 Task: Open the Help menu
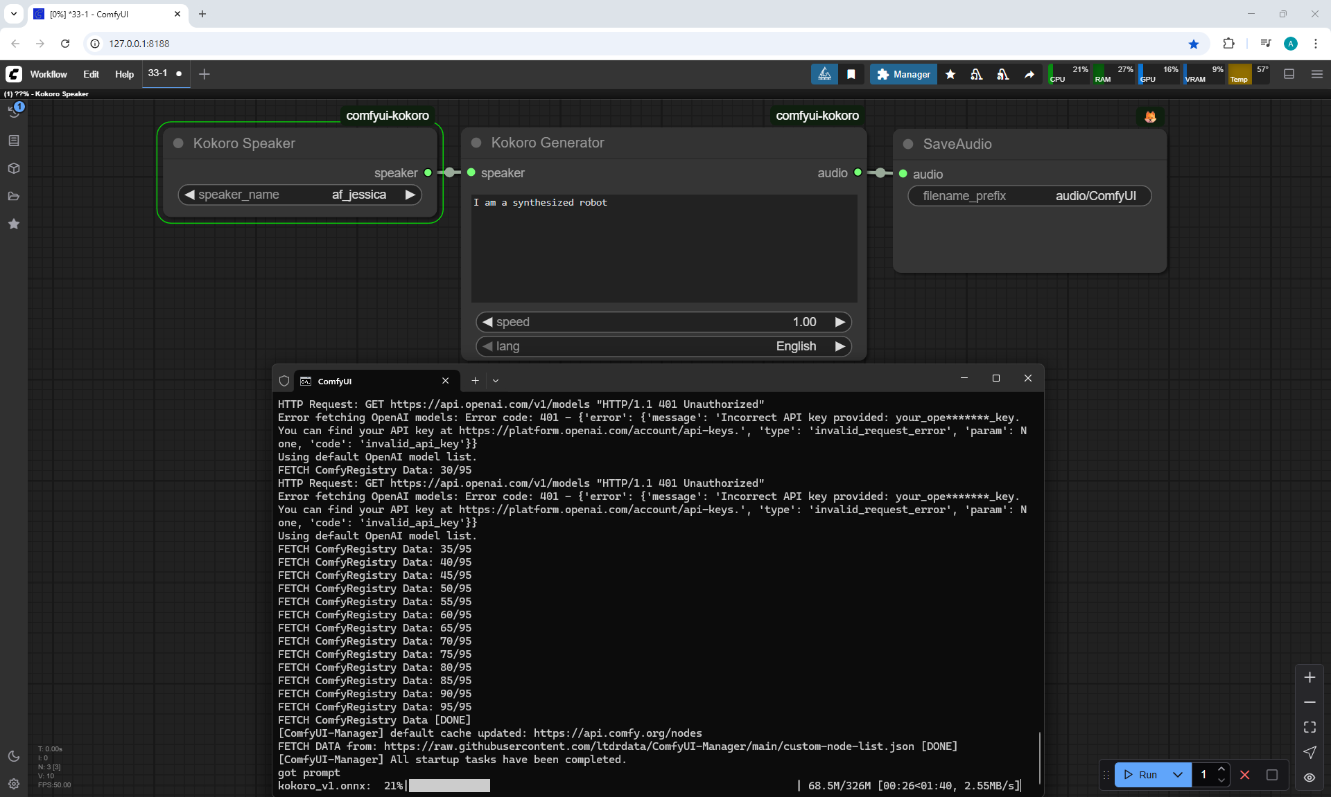click(124, 74)
